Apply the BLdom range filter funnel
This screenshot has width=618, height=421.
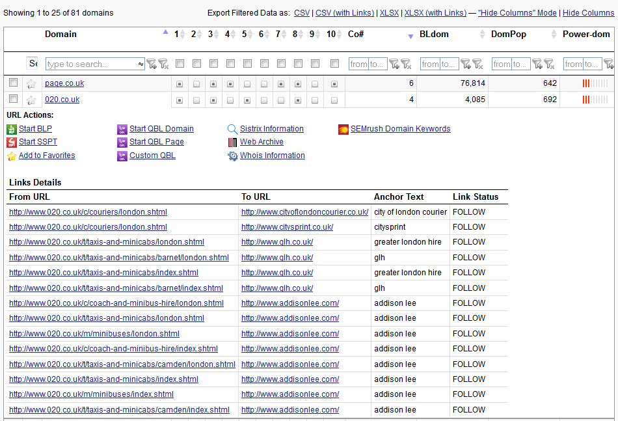466,64
